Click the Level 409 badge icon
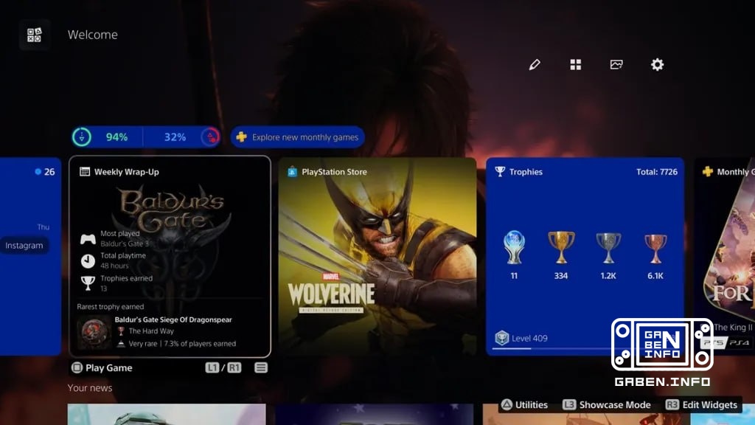Screen dimensions: 755x425 tap(501, 338)
